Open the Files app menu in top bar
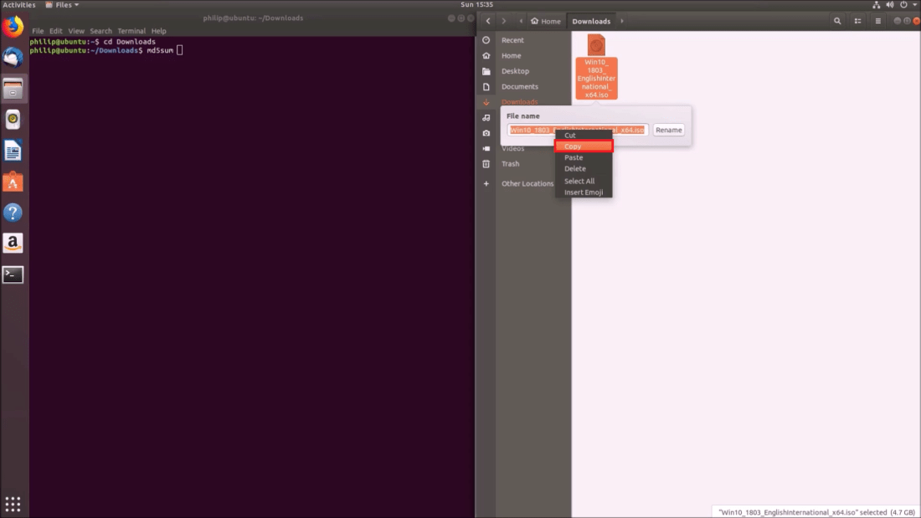This screenshot has width=921, height=518. click(x=62, y=5)
